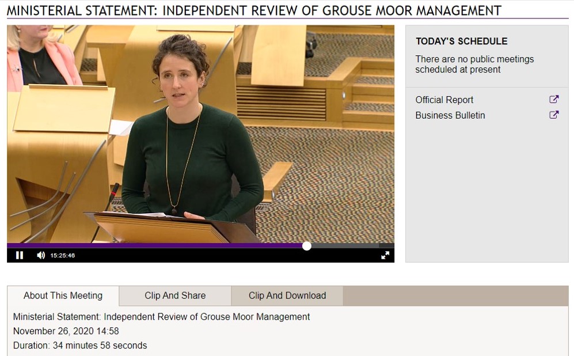Enter fullscreen mode on the video player
574x356 pixels.
(x=385, y=255)
